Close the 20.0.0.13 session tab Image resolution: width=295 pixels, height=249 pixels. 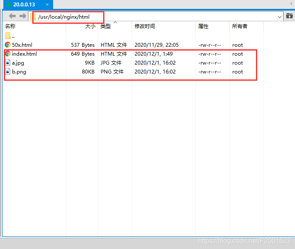click(x=47, y=5)
